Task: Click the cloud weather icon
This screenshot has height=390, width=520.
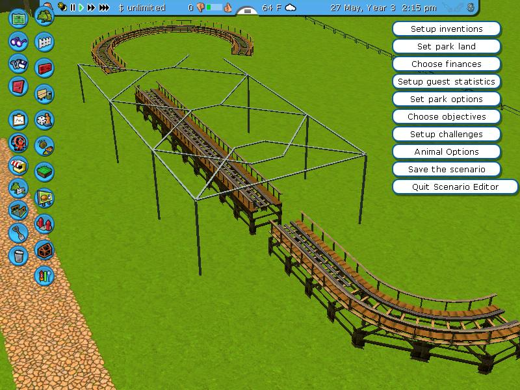Action: (x=291, y=7)
